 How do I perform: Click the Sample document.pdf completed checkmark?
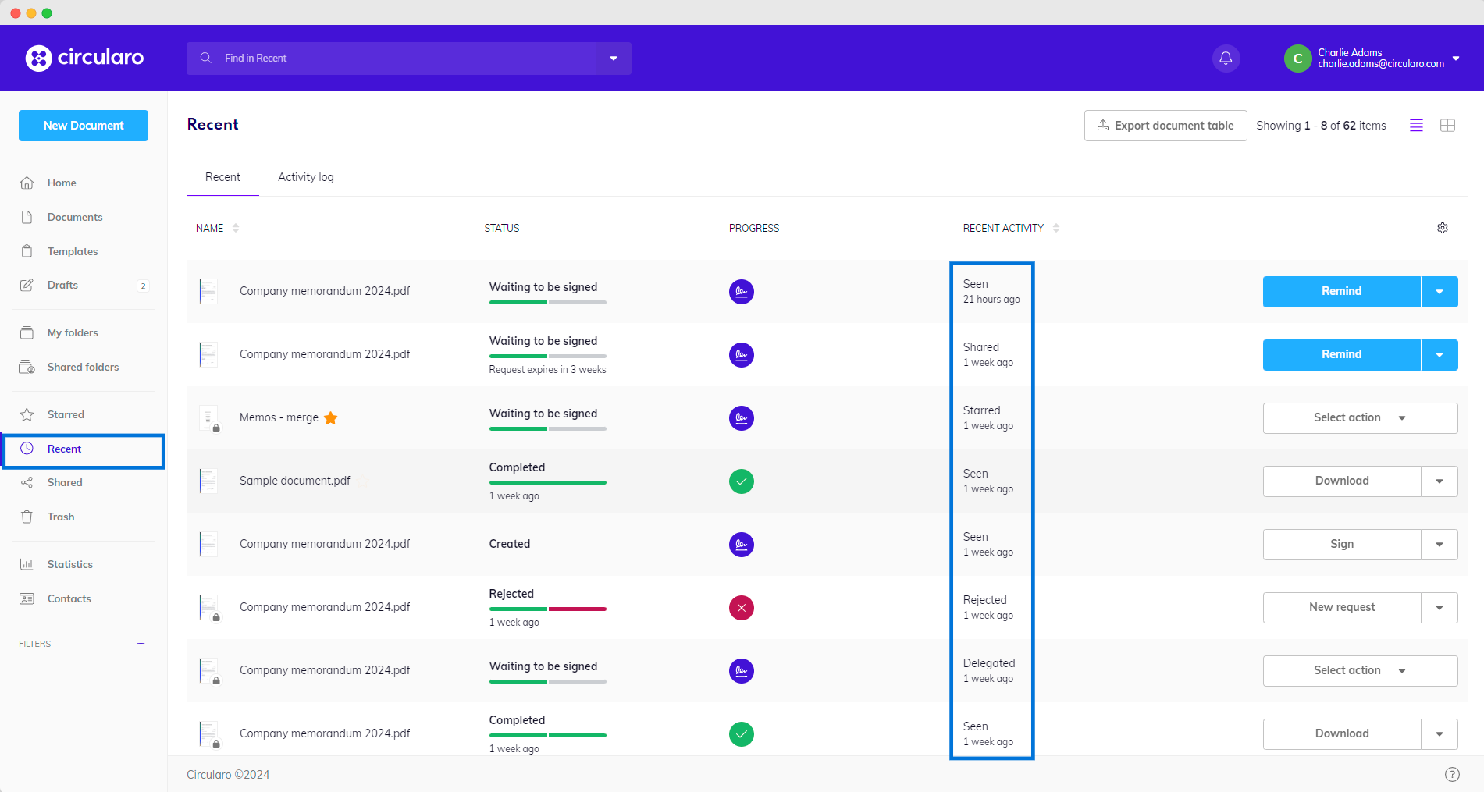click(741, 481)
